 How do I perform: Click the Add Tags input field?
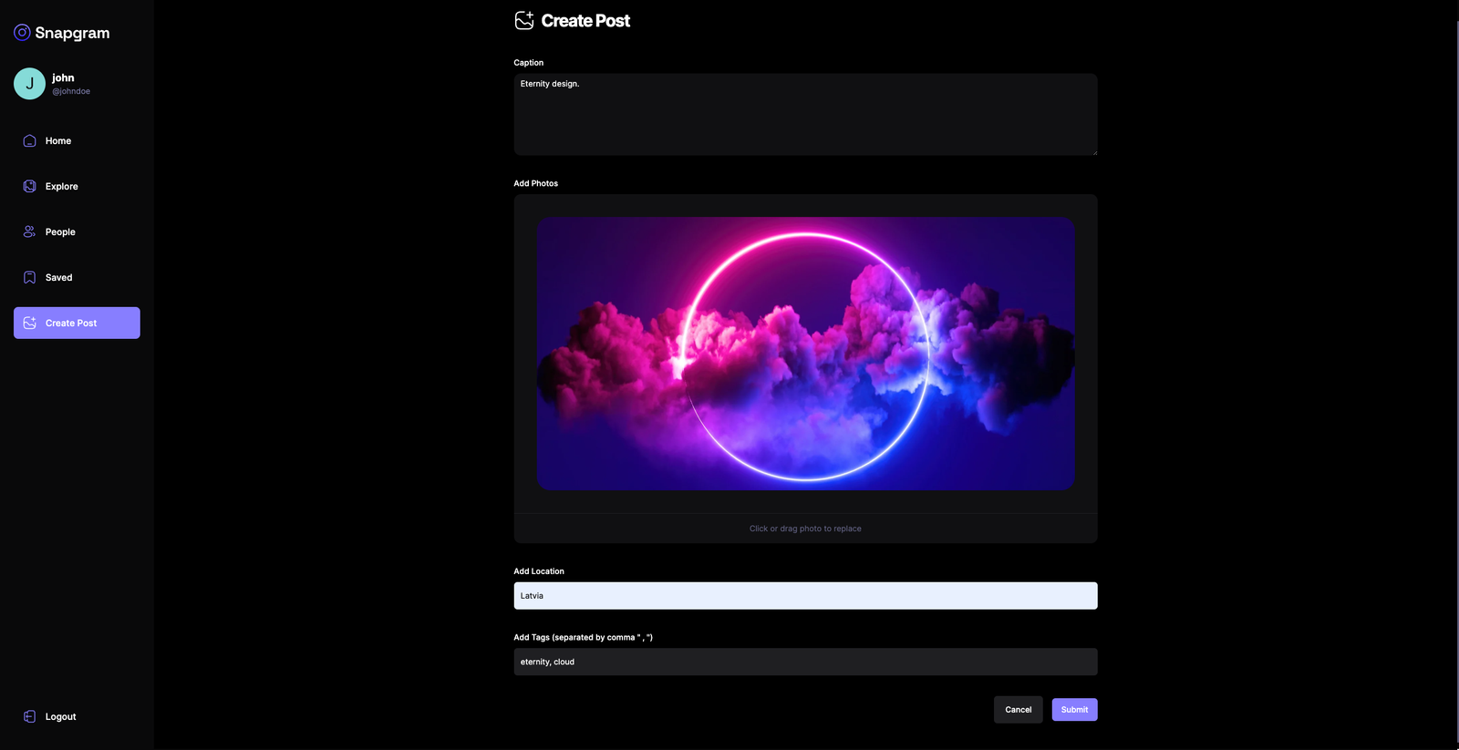click(805, 662)
